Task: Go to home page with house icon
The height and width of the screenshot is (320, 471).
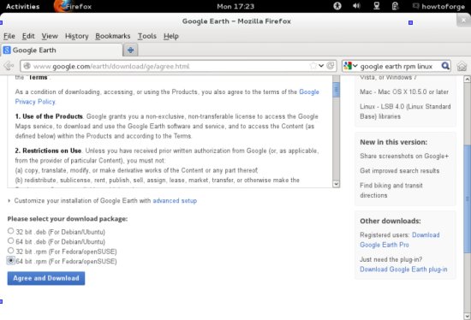Action: click(462, 66)
